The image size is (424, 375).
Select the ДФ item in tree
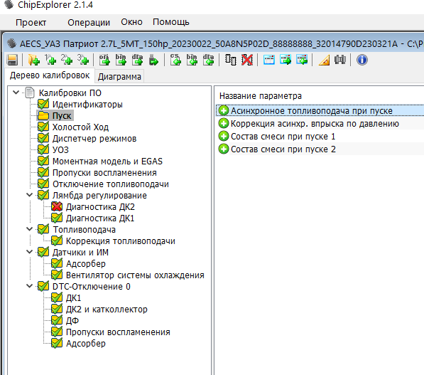[72, 320]
